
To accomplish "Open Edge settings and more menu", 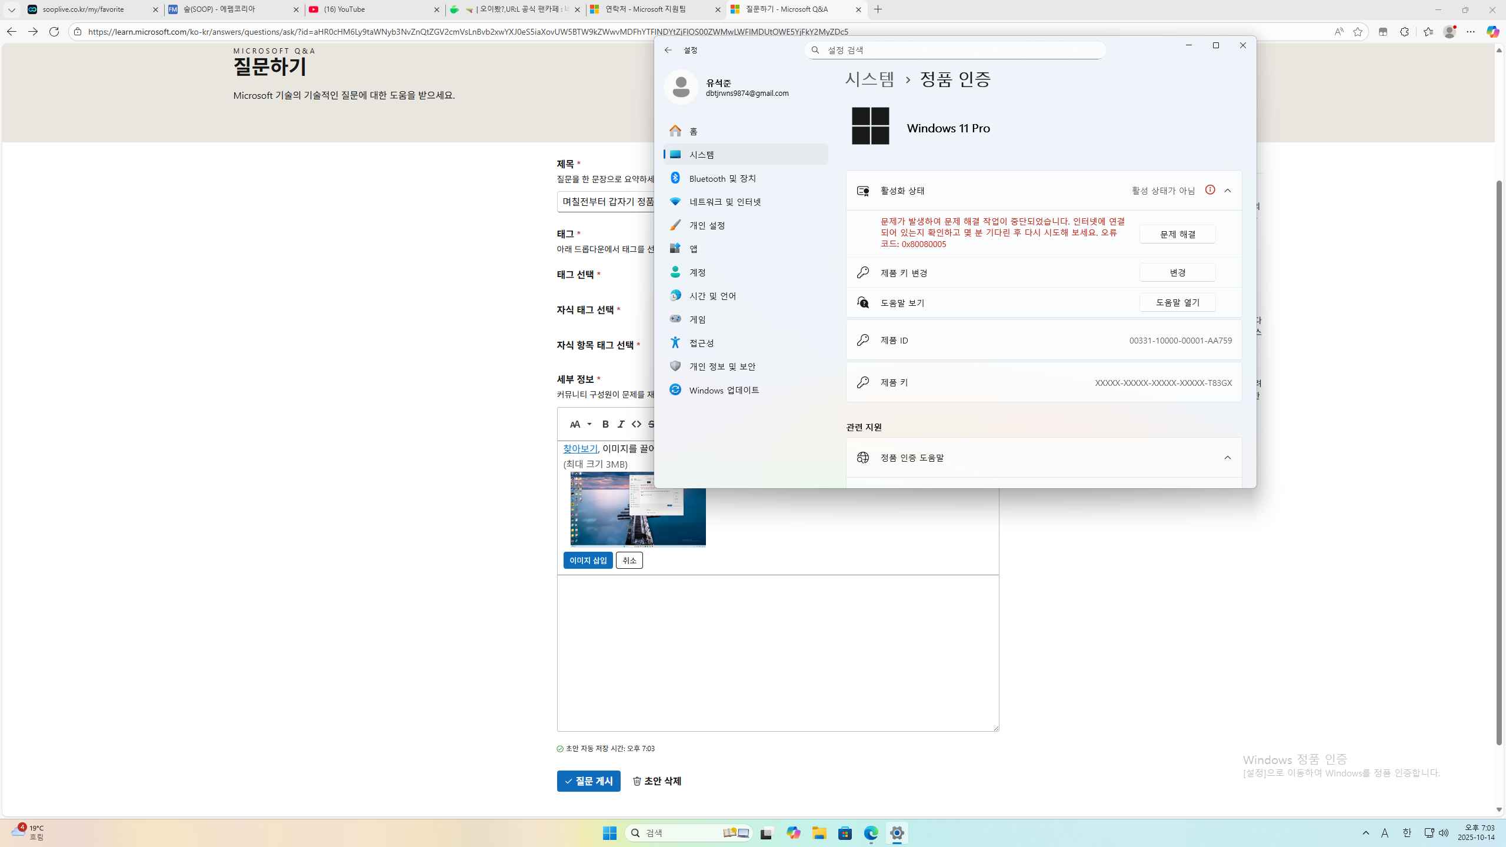I will pyautogui.click(x=1471, y=32).
